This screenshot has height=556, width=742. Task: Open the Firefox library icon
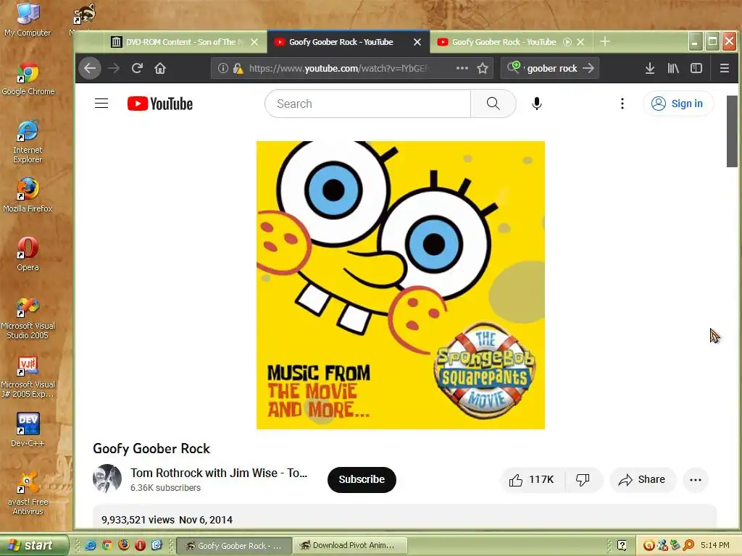673,69
